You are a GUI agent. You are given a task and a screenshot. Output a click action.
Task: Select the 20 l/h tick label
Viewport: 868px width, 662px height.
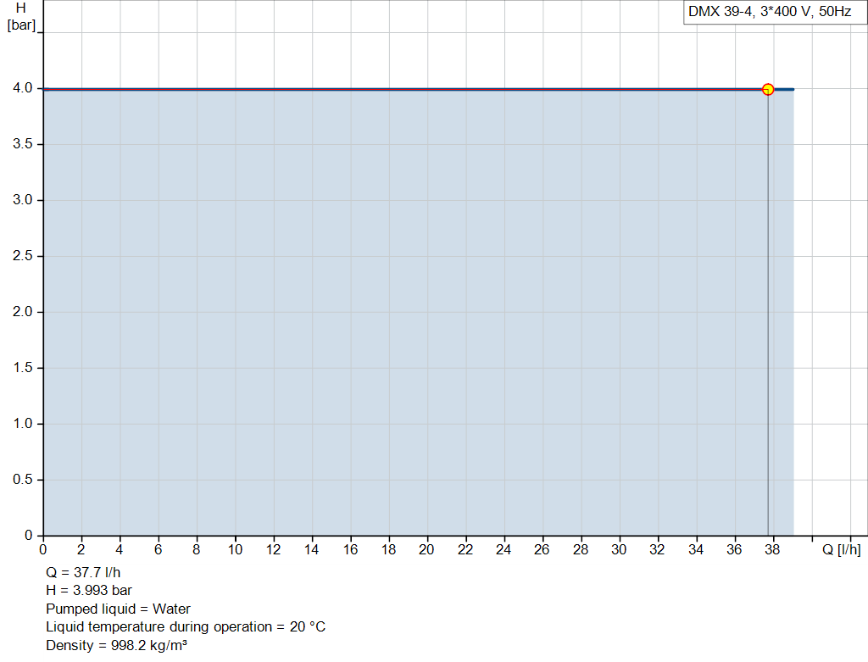tap(427, 551)
